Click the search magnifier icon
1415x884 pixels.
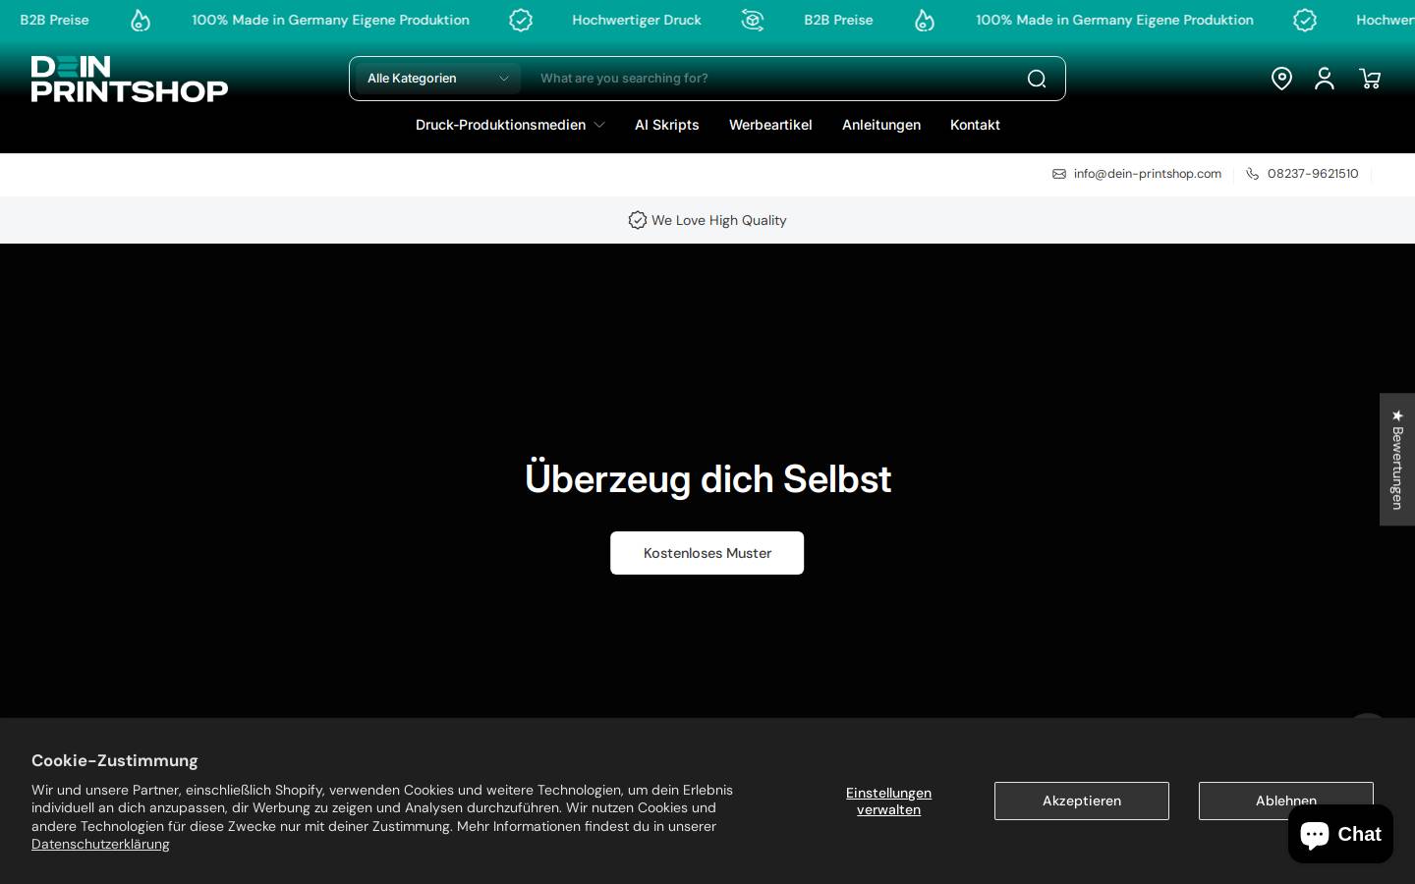[1037, 79]
